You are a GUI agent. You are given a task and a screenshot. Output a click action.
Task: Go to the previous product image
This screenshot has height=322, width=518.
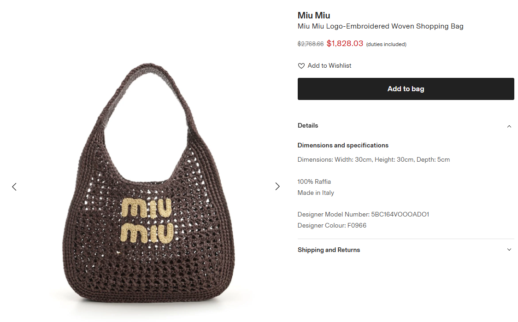pyautogui.click(x=14, y=187)
